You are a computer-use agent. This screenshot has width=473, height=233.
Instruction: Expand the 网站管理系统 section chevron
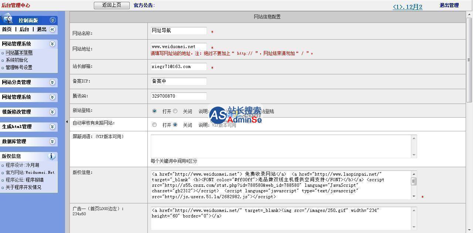coord(52,44)
